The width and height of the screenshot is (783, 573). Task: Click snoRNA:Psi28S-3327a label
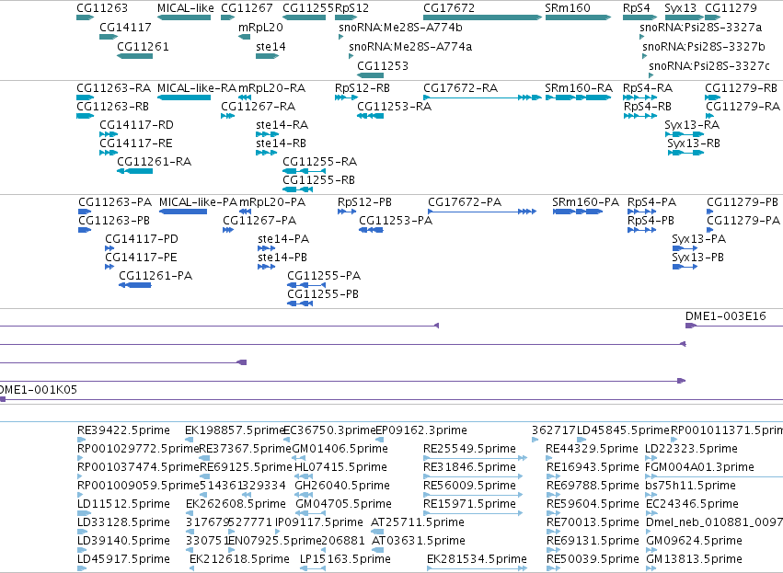[700, 28]
